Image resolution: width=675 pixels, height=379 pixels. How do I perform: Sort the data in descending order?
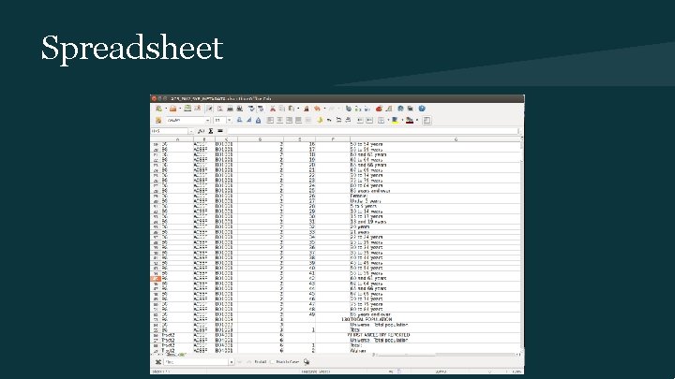(367, 109)
